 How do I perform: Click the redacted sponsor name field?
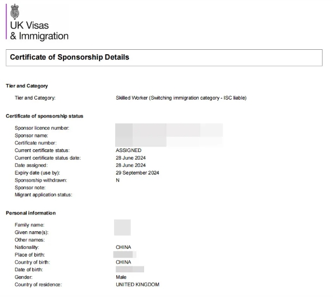pos(169,135)
